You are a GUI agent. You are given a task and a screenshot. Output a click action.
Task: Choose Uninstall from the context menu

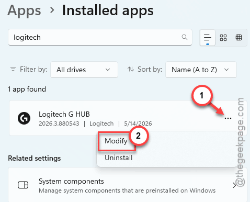(119, 158)
